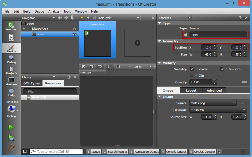The height and width of the screenshot is (157, 252).
Task: Add a new state with plus
Action: coord(137,43)
